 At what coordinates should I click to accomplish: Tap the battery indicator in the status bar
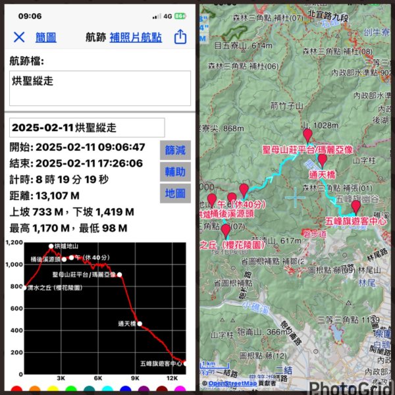(180, 16)
